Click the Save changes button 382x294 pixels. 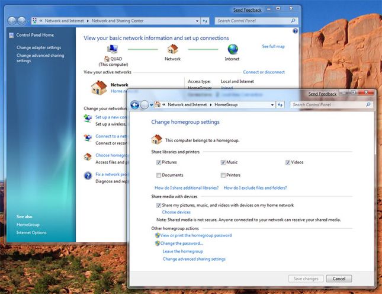[306, 279]
